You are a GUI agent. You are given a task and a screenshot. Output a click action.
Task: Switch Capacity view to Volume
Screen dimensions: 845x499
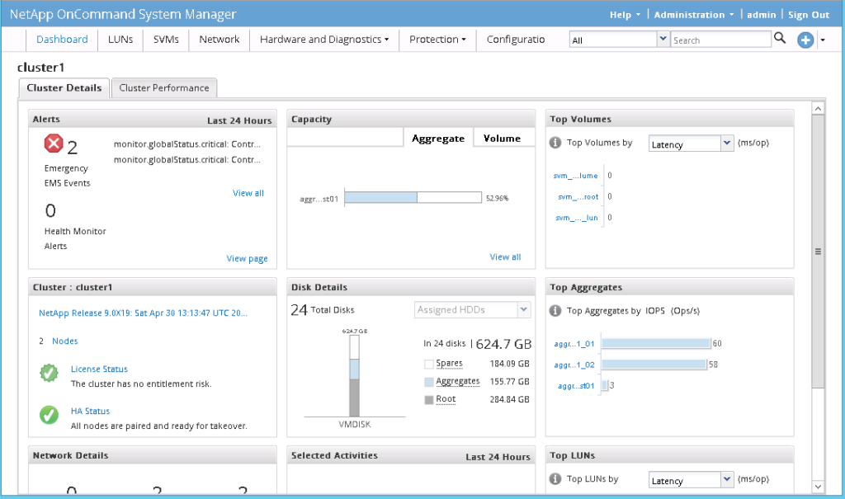[x=503, y=138]
